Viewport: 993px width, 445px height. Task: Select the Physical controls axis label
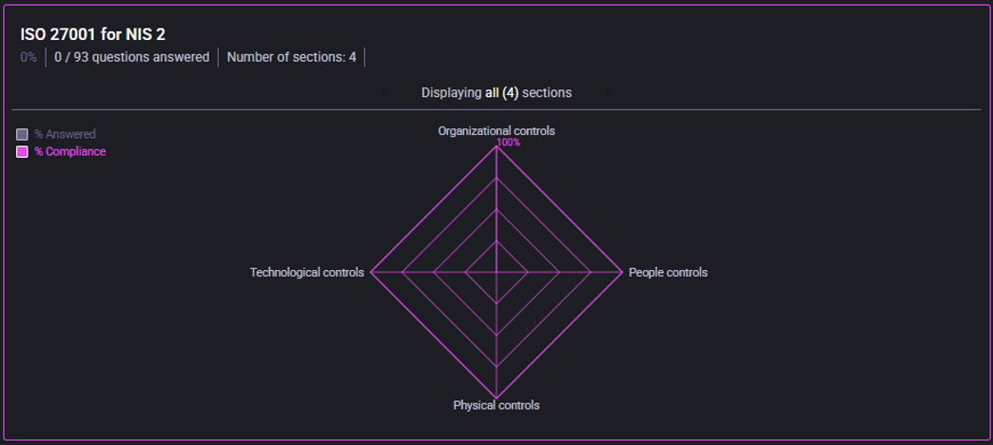496,406
